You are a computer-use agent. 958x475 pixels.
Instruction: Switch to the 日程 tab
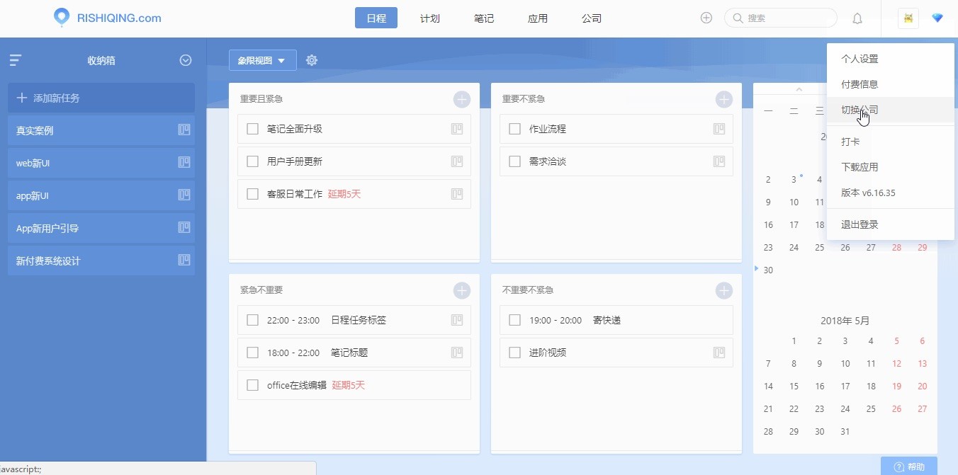pyautogui.click(x=376, y=18)
